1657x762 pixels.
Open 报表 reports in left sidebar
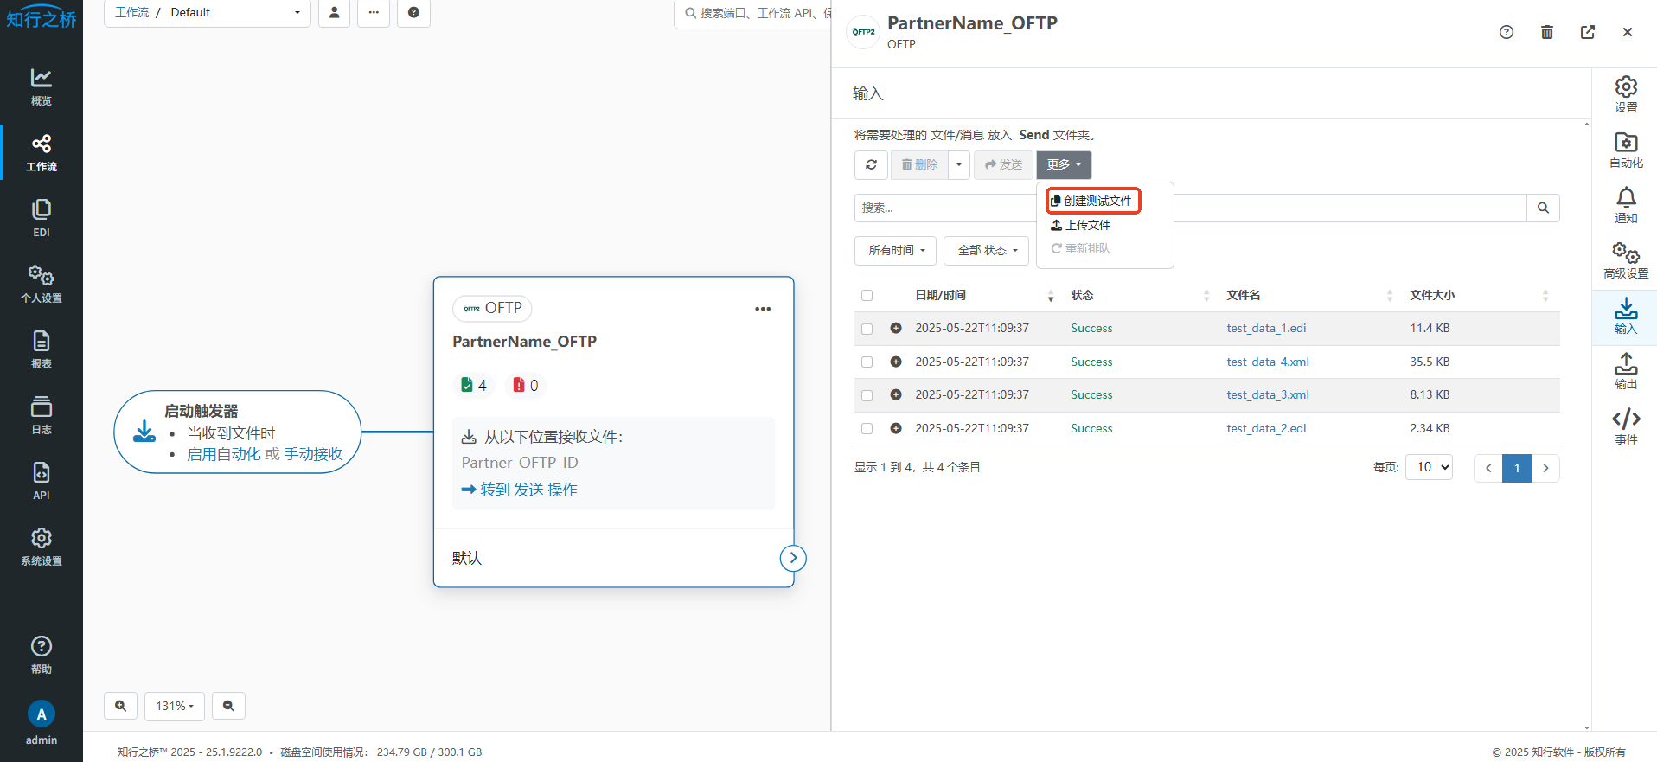click(42, 349)
